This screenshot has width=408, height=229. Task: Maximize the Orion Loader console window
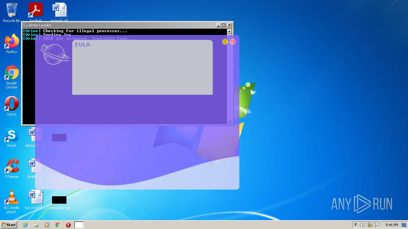click(x=224, y=25)
